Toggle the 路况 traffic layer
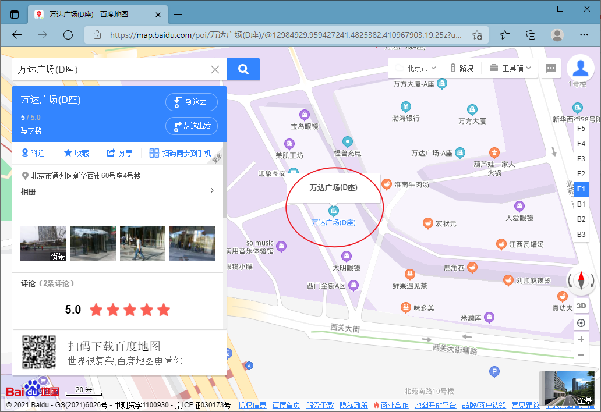The height and width of the screenshot is (412, 601). click(462, 68)
